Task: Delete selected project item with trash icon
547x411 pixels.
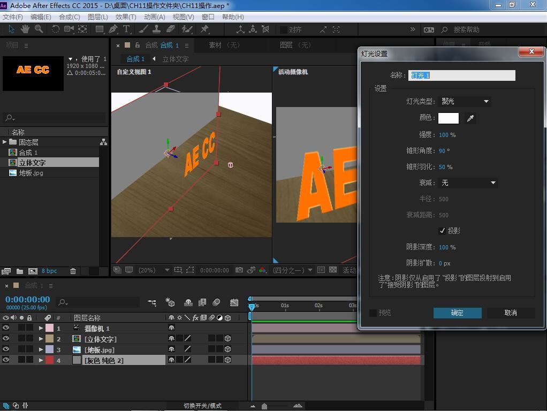Action: [73, 271]
